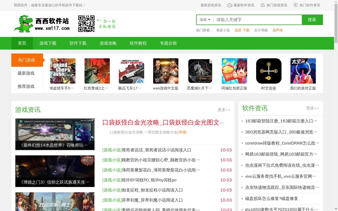
Task: Click the QR code image
Action: (x=86, y=24)
